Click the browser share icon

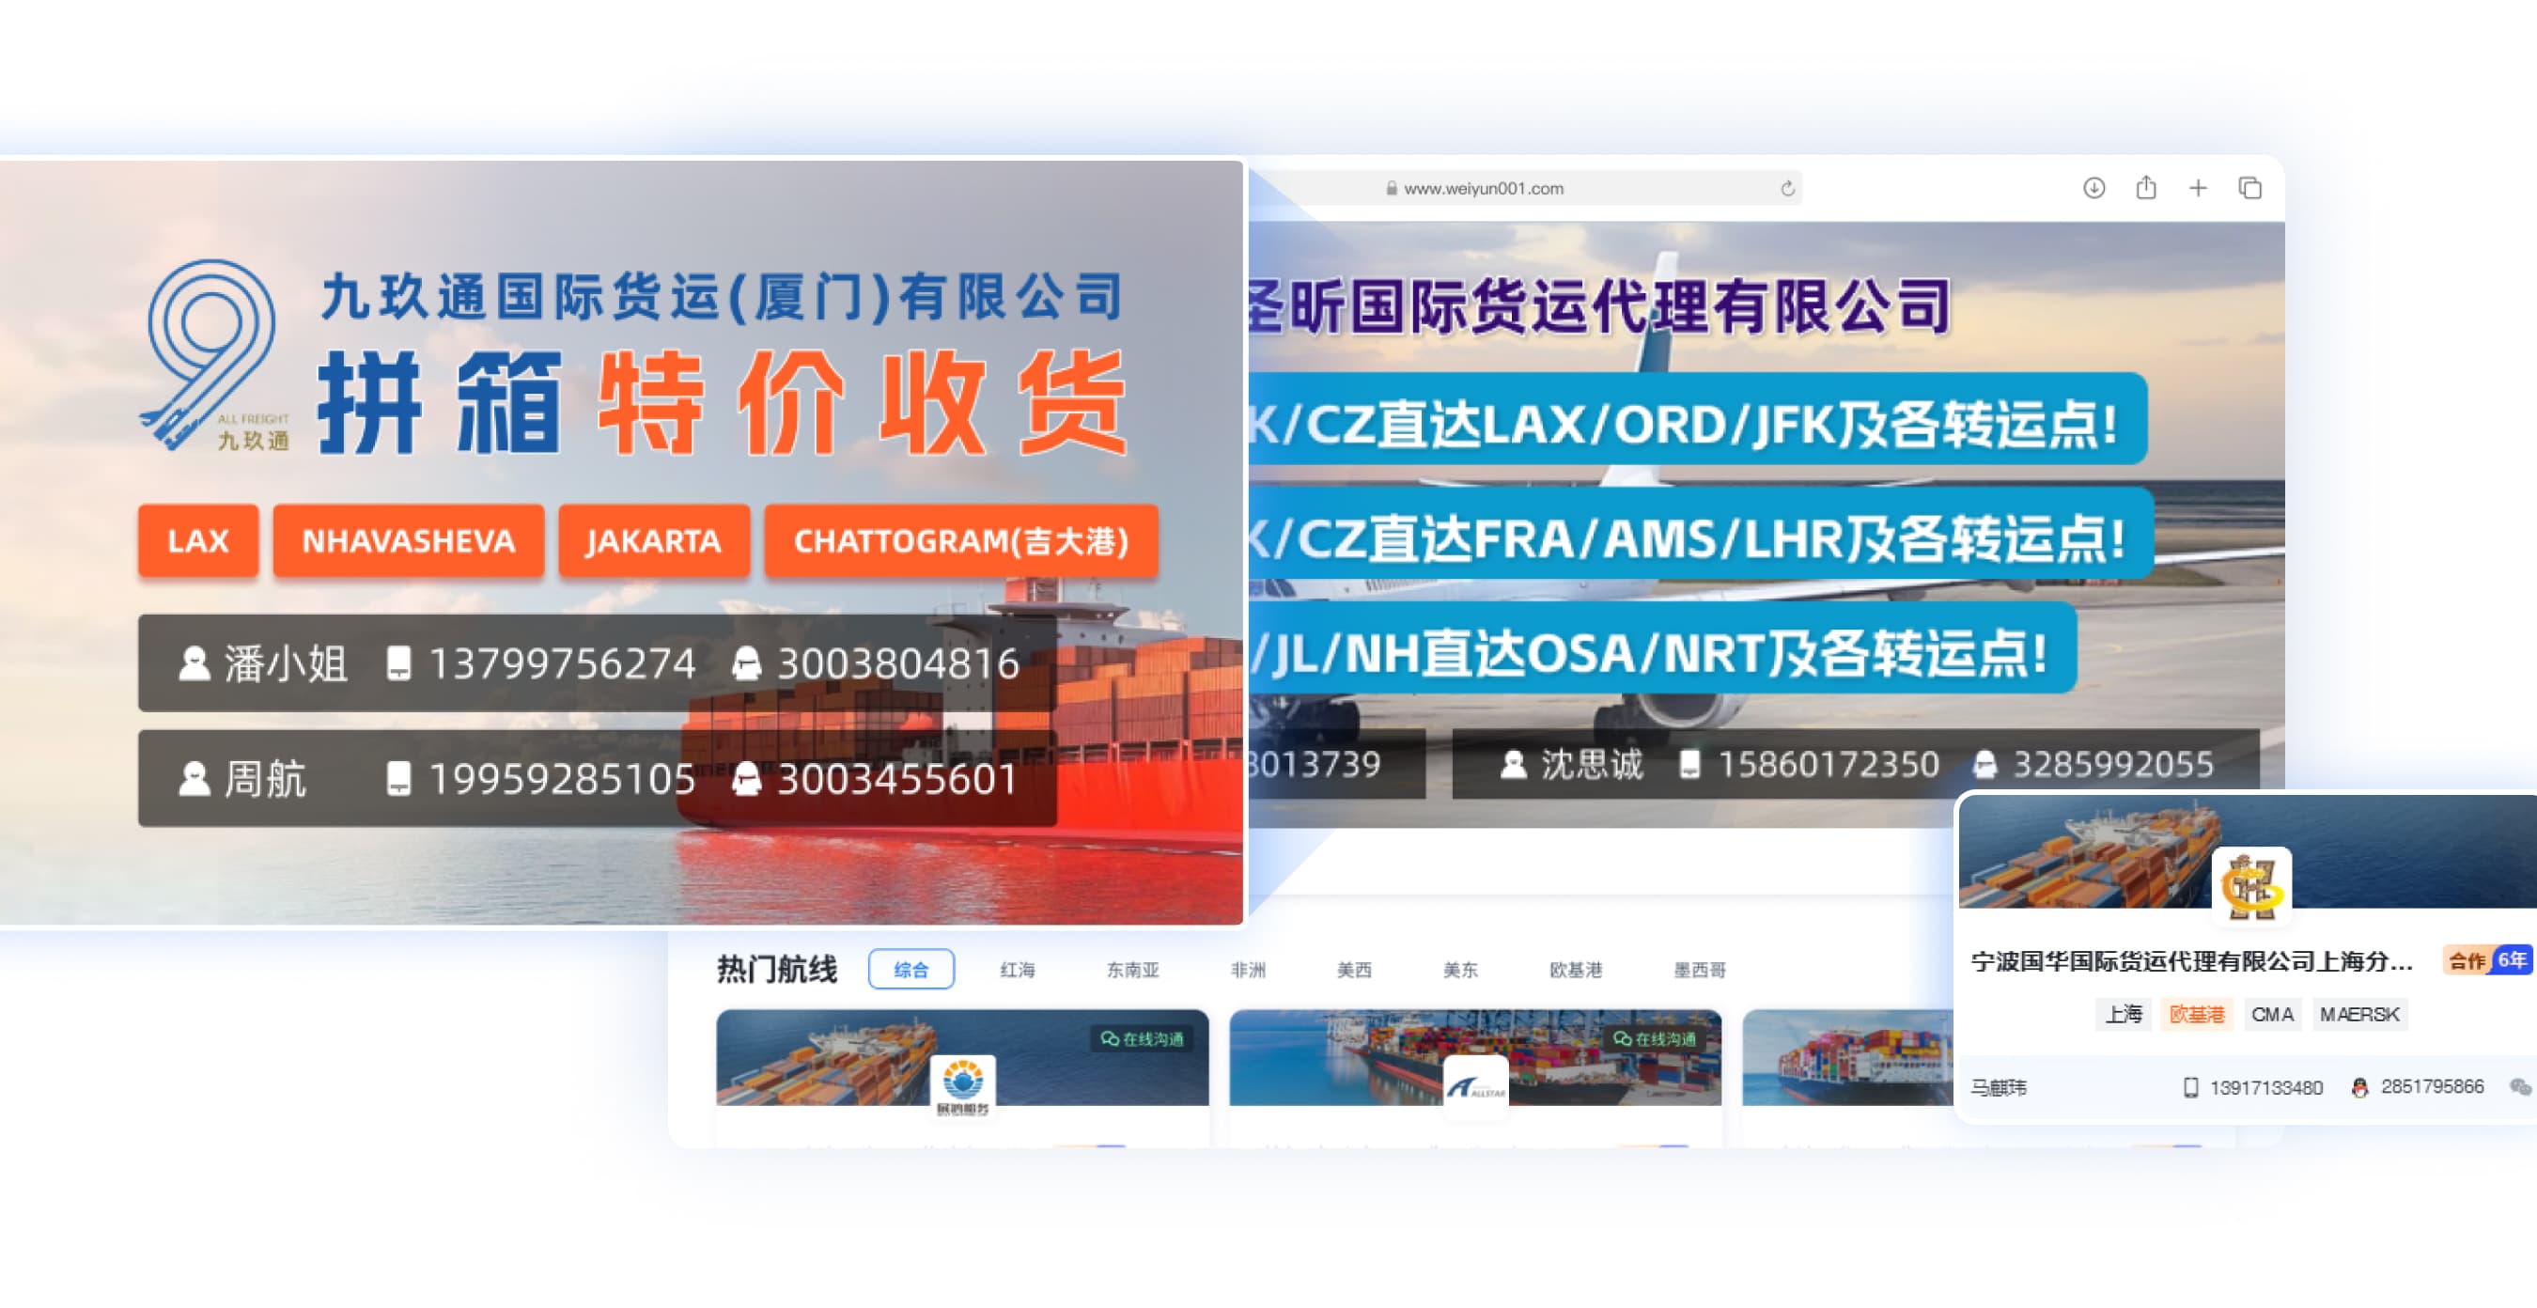tap(2146, 187)
